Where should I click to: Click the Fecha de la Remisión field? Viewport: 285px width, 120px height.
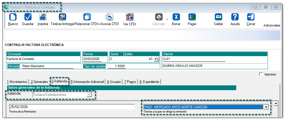coord(72,107)
